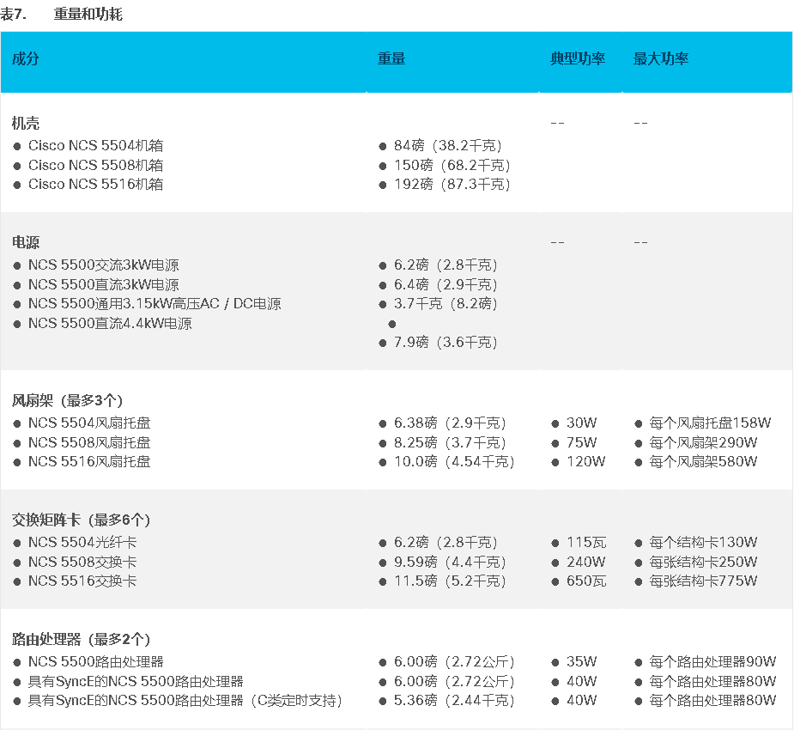Viewport: 794px width, 730px height.
Task: Select the 电源 section heading
Action: coord(25,242)
